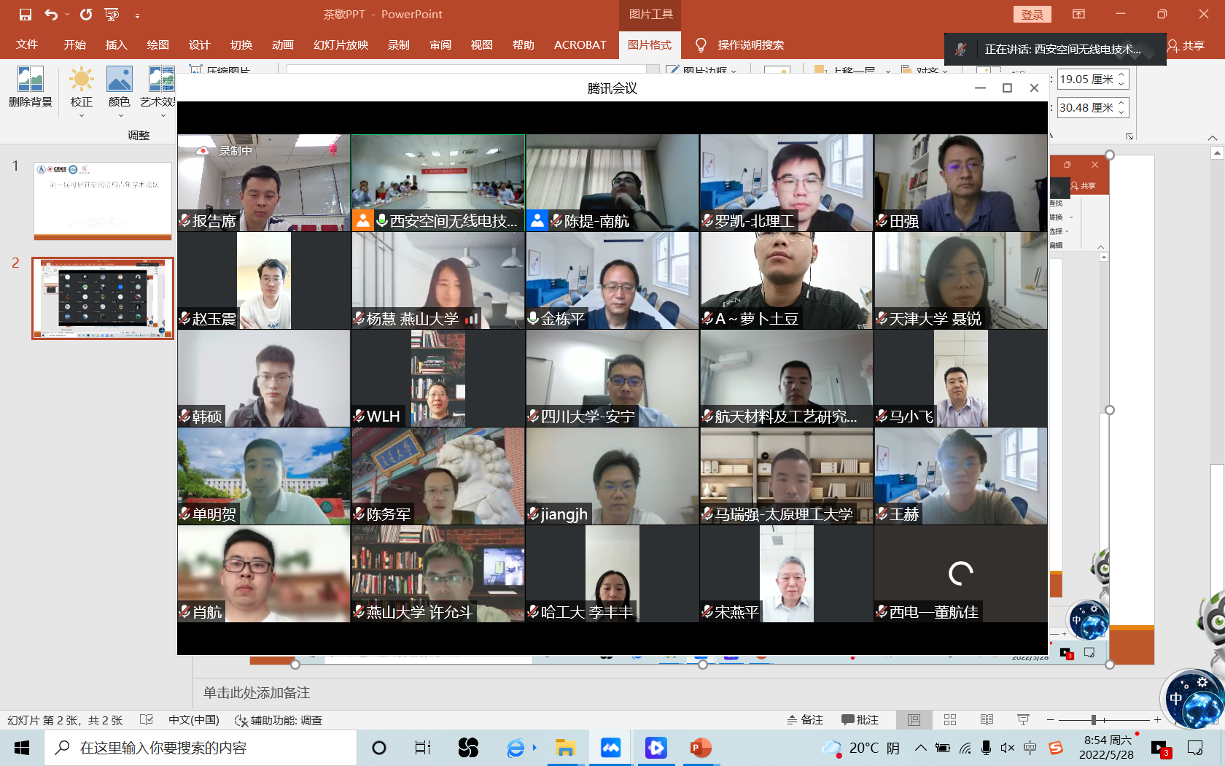Click the 登录 sign-in button
Image resolution: width=1225 pixels, height=766 pixels.
1032,15
